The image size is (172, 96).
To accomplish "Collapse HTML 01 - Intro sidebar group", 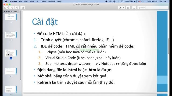I will (5, 11).
